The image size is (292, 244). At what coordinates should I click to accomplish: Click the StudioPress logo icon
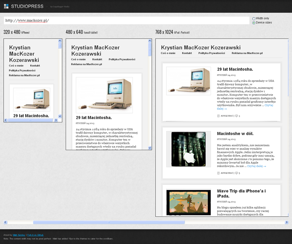pyautogui.click(x=6, y=6)
